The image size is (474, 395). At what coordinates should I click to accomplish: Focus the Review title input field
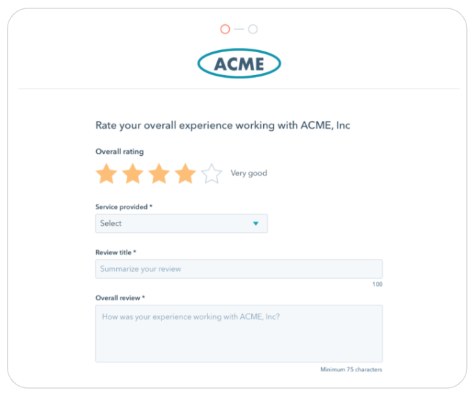pyautogui.click(x=239, y=268)
